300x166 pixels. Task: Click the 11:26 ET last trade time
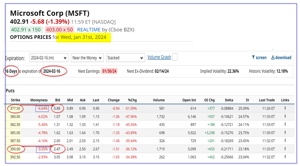(268, 108)
